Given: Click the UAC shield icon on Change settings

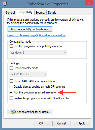Looking at the screenshot, I should 13,112.
